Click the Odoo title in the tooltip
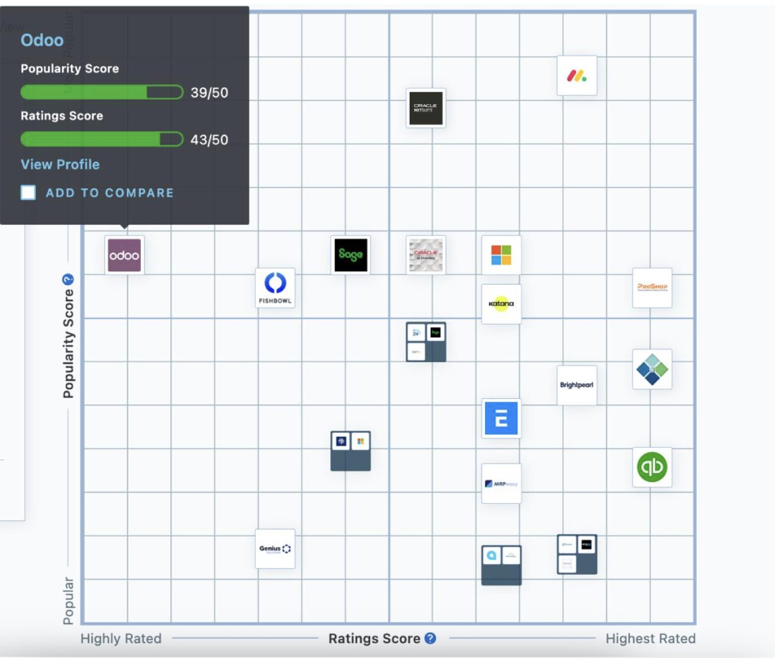The width and height of the screenshot is (775, 658). tap(42, 40)
